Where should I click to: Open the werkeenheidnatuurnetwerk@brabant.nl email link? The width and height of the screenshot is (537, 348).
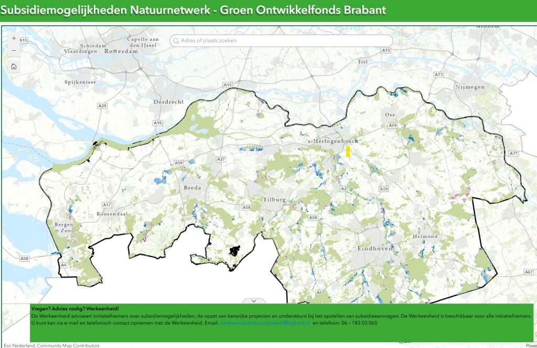click(265, 323)
